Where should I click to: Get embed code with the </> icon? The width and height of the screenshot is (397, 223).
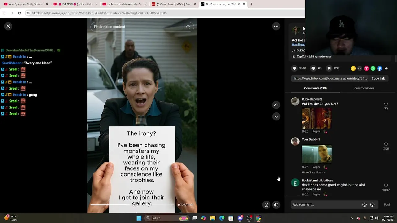tap(360, 68)
